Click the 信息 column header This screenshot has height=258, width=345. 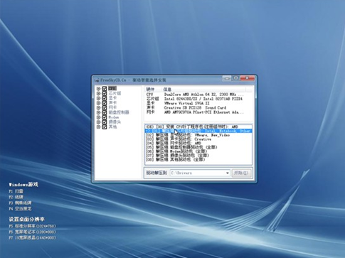[204, 90]
